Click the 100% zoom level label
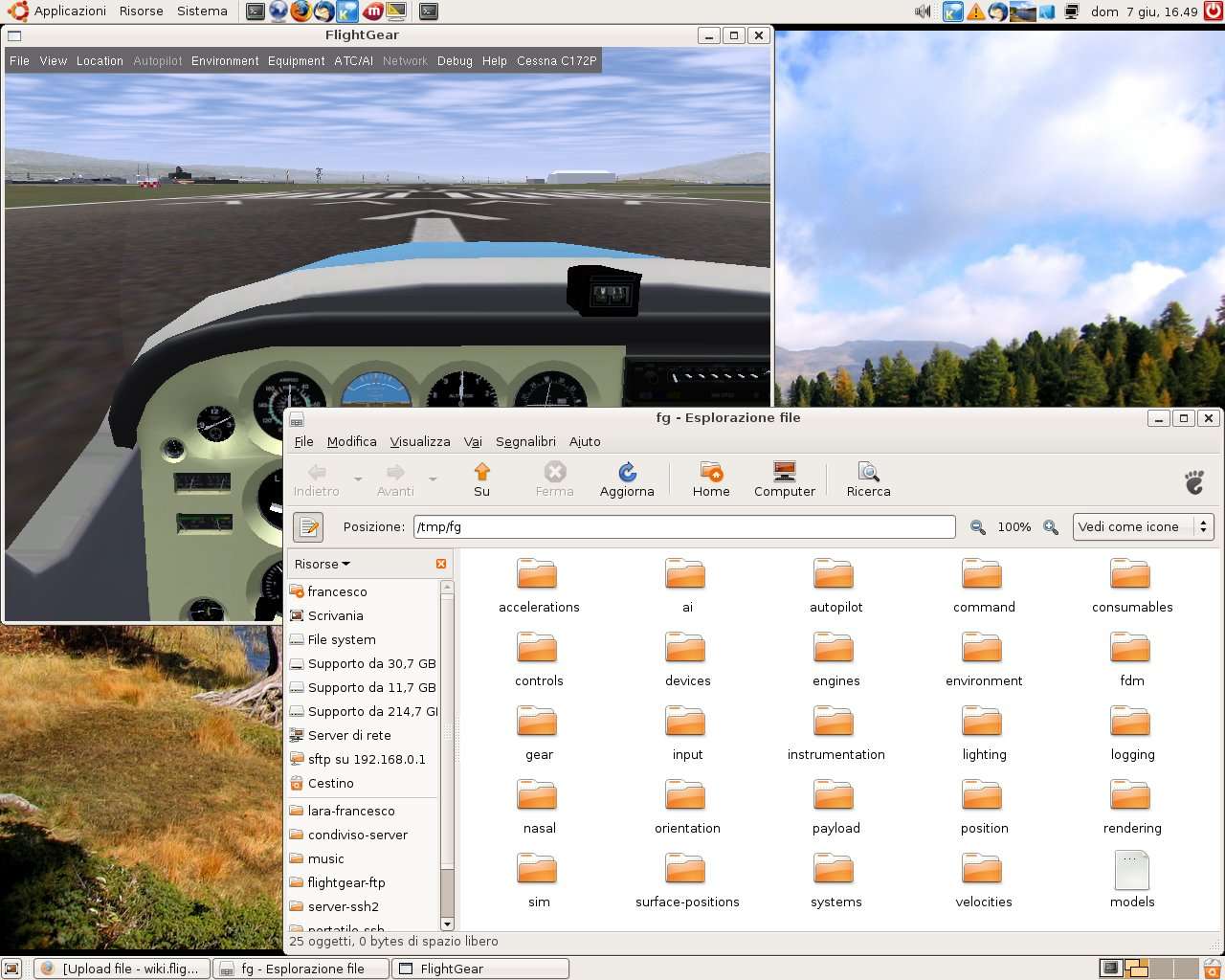Image resolution: width=1225 pixels, height=980 pixels. [1014, 527]
